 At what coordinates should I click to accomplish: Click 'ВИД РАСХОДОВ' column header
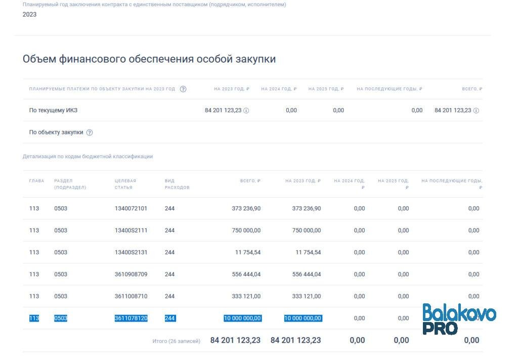click(x=177, y=184)
